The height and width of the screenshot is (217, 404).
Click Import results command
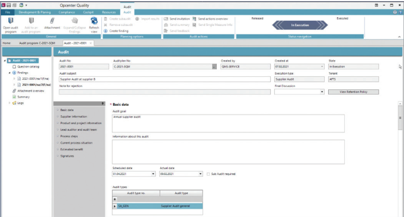tap(148, 19)
